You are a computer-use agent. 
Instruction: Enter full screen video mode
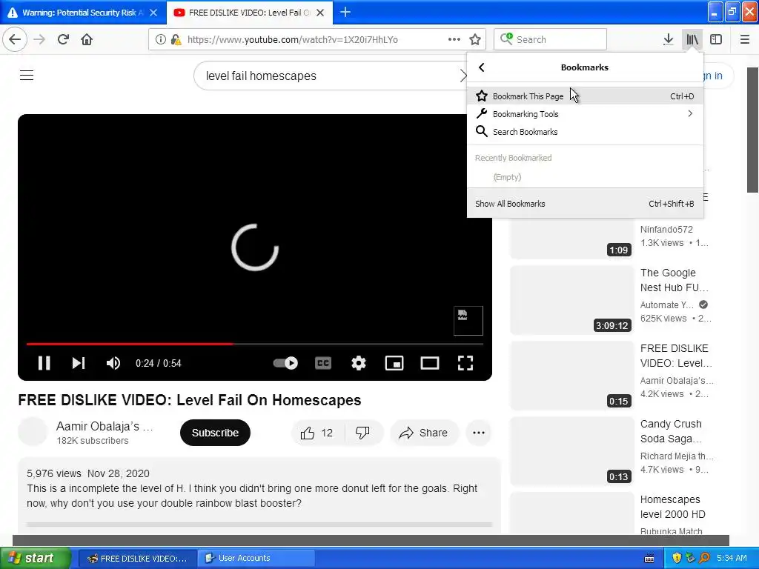point(465,363)
